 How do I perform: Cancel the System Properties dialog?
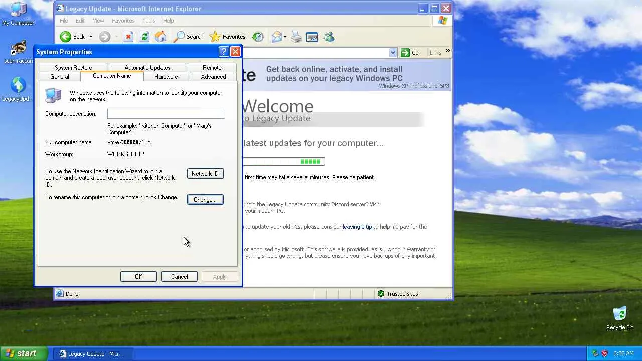(179, 277)
